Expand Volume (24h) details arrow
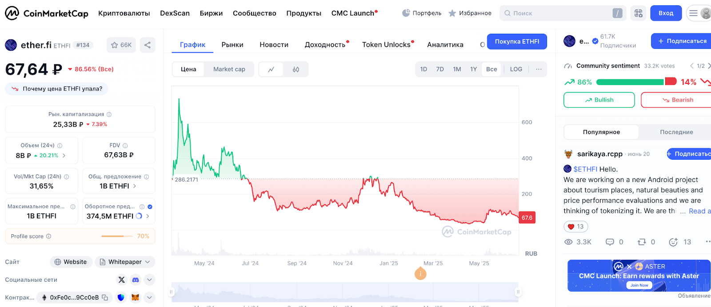 (64, 156)
